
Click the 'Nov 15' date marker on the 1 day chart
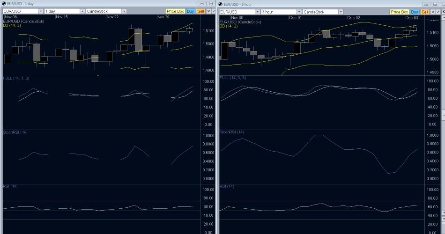tap(61, 17)
